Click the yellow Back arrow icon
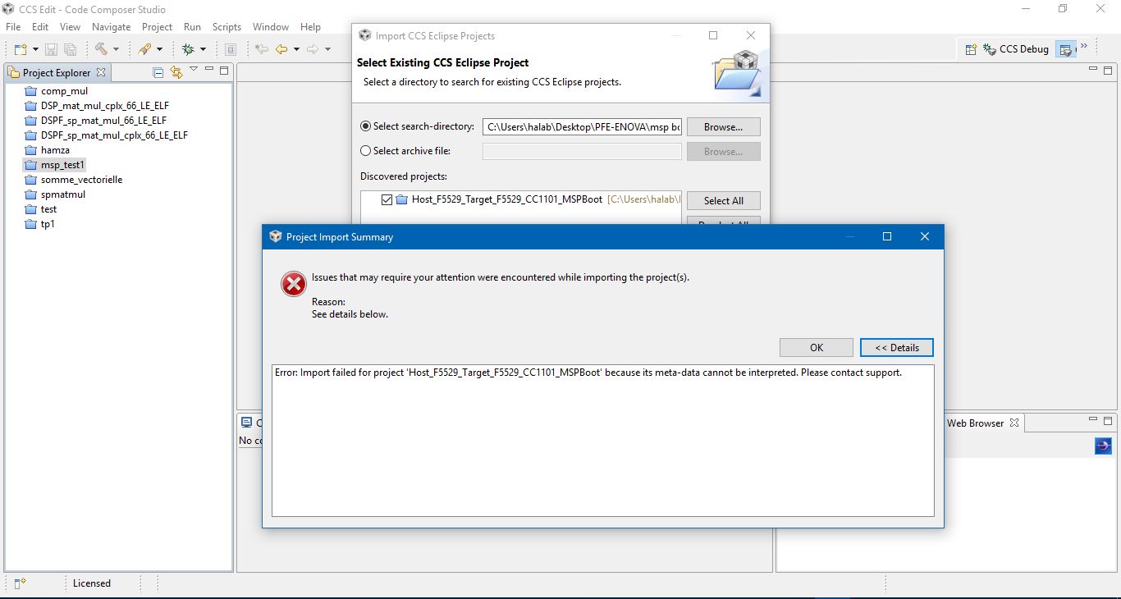Screen dimensions: 1121x599 (x=282, y=49)
